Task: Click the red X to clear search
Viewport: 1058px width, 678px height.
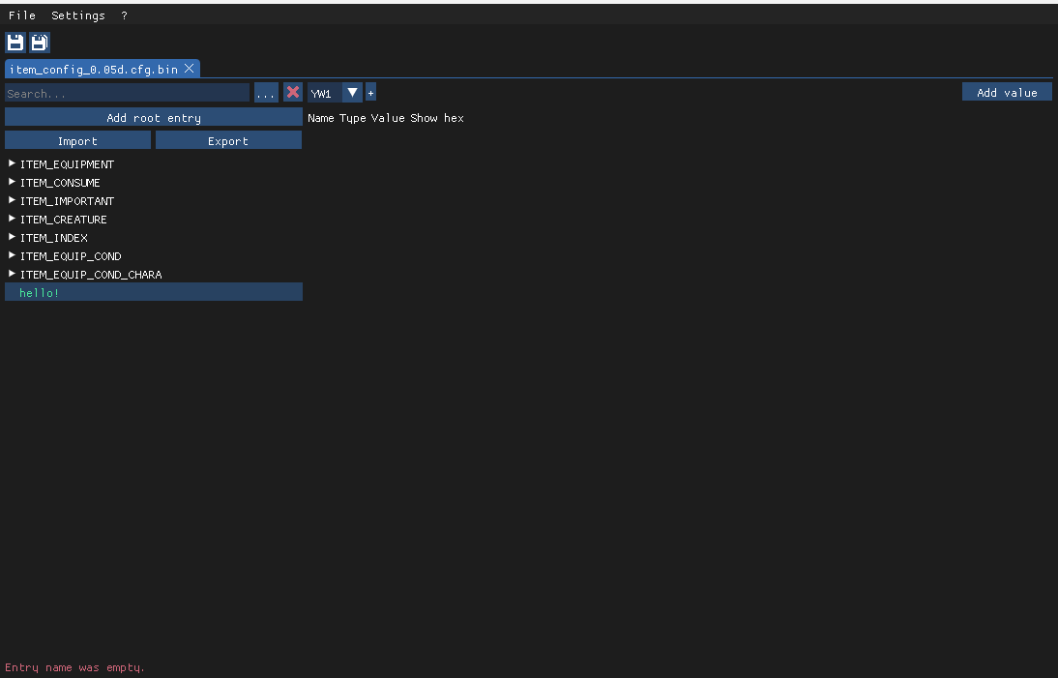Action: [292, 92]
